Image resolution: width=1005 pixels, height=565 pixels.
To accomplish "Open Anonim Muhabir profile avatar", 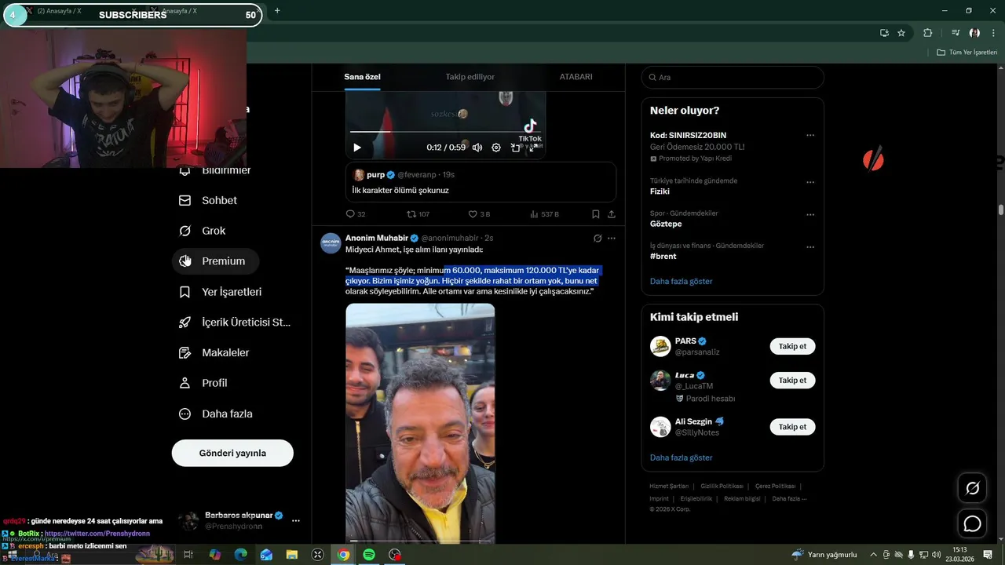I will pyautogui.click(x=331, y=242).
